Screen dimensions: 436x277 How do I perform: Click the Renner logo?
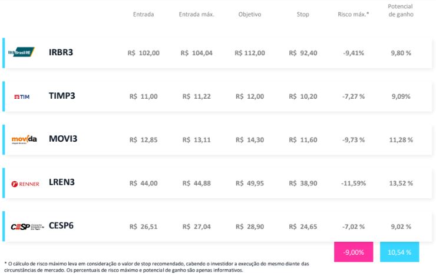pos(25,183)
